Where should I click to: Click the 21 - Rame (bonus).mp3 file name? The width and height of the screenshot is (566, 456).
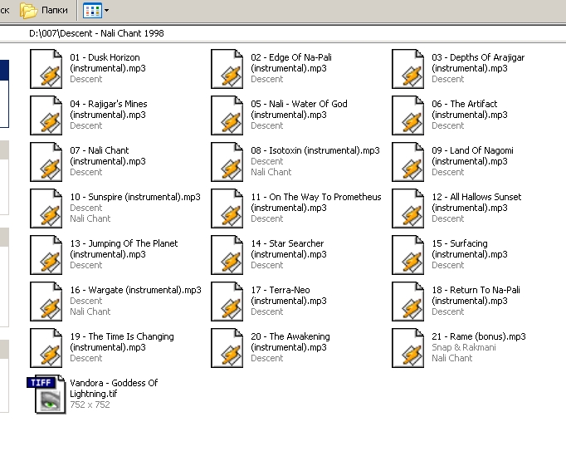click(x=478, y=336)
